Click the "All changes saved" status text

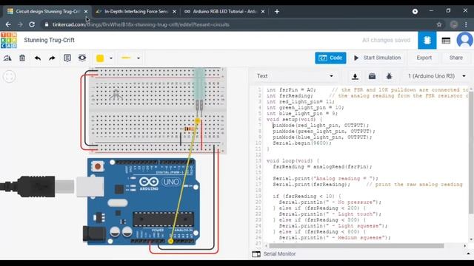[x=386, y=40]
